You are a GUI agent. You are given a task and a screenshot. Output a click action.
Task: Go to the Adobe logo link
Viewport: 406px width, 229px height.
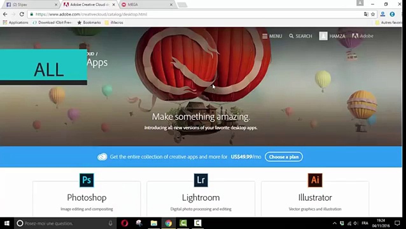[363, 36]
